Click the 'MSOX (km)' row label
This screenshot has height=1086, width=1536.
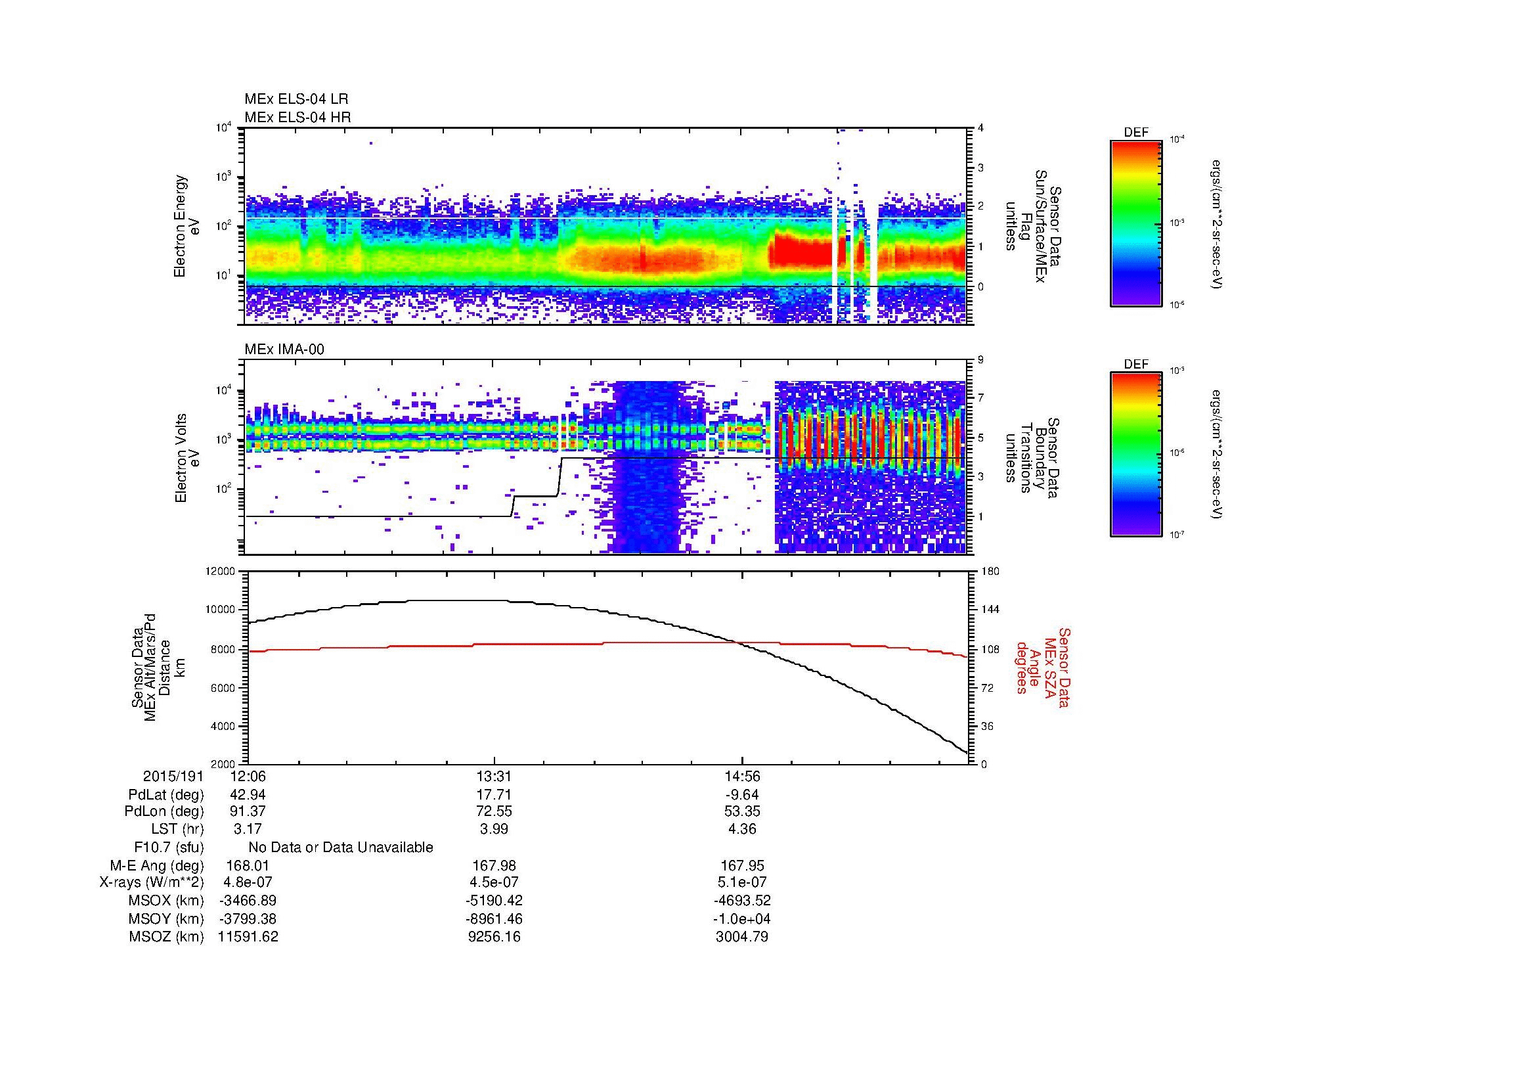pos(166,901)
